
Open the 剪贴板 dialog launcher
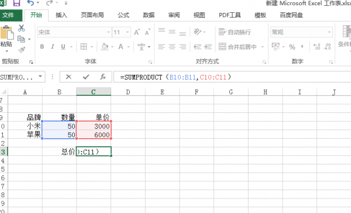(31, 62)
